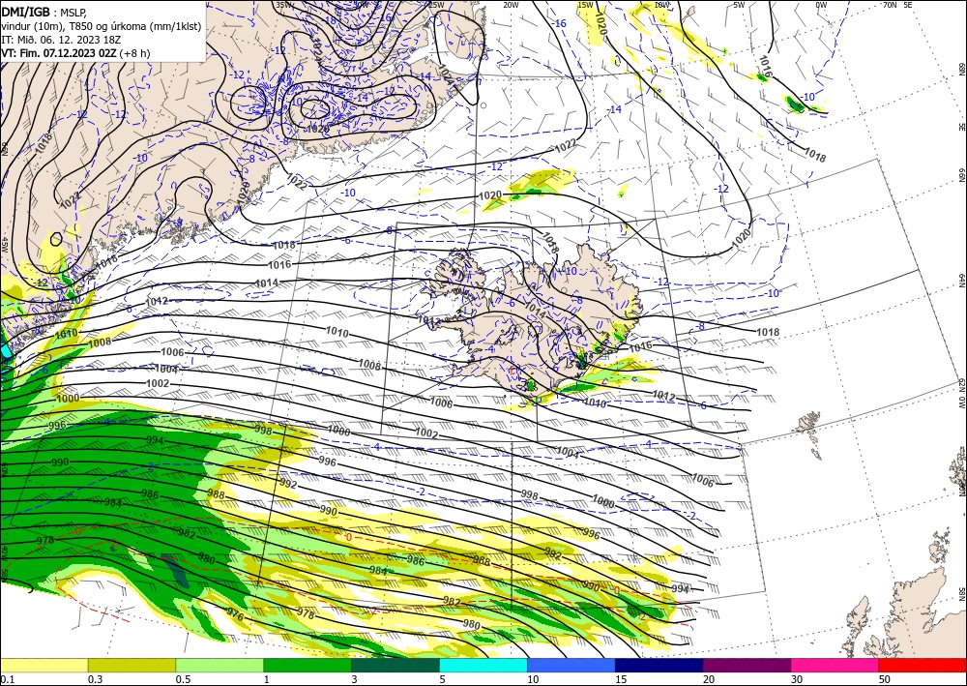Click the 0W longitude label at top edge
This screenshot has width=967, height=686.
click(821, 5)
